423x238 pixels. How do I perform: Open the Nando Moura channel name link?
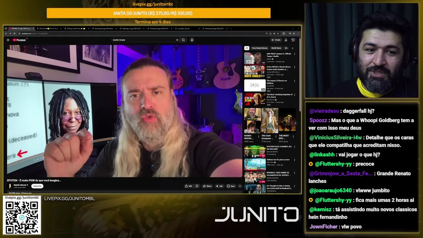pos(20,185)
